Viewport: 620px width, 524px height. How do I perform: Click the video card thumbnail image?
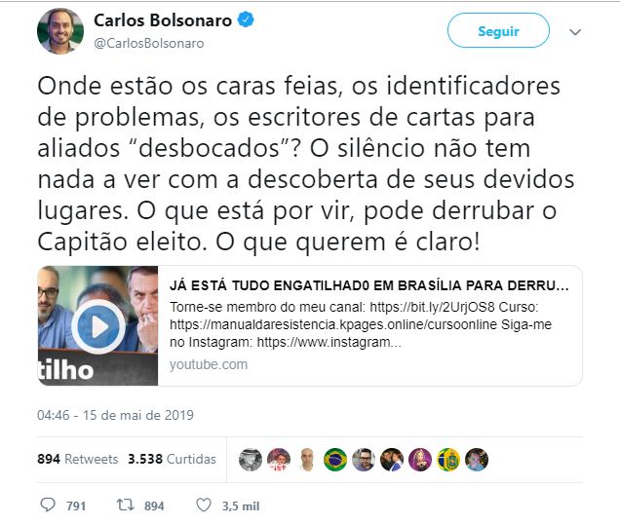click(x=97, y=325)
